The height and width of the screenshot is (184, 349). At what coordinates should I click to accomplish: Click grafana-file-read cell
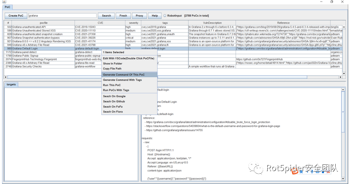[88, 63]
